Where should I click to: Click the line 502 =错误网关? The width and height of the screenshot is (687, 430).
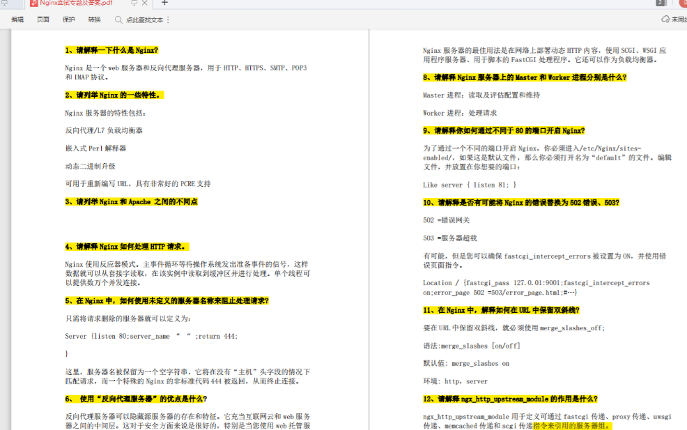pyautogui.click(x=446, y=220)
